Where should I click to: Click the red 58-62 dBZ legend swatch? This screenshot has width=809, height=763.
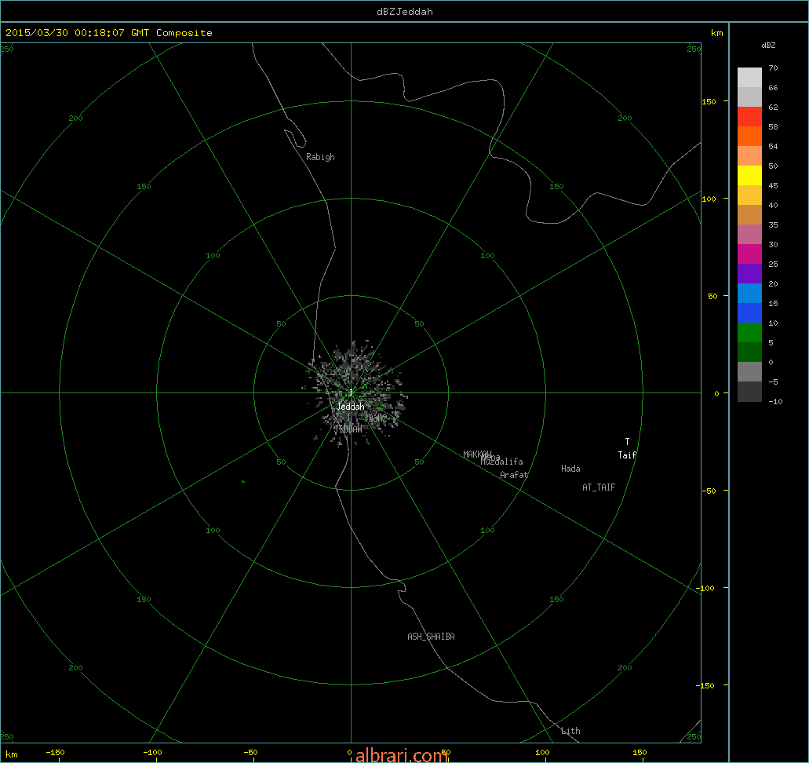coord(749,117)
